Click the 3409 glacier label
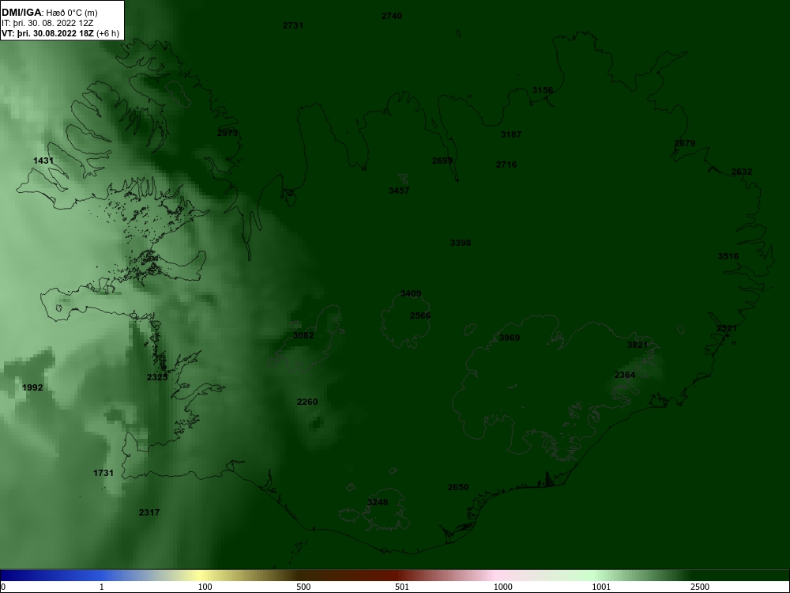 tap(411, 293)
